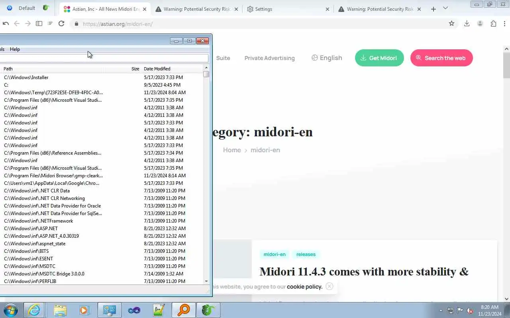The height and width of the screenshot is (318, 510).
Task: Toggle the browser sidebar panel icon
Action: (39, 24)
